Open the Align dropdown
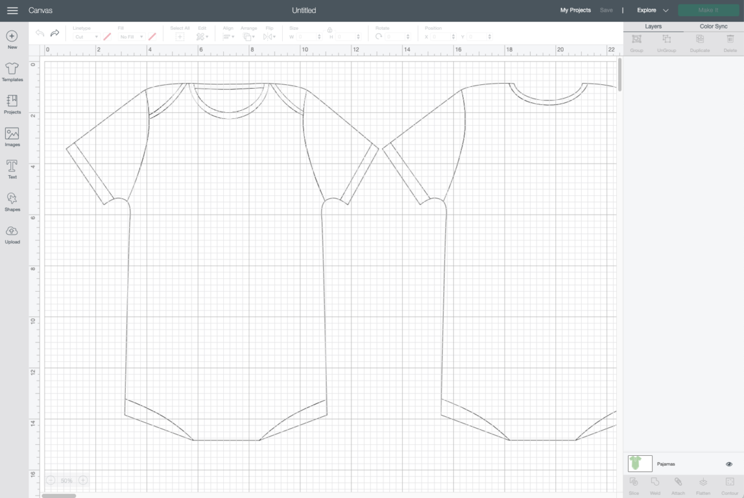This screenshot has height=498, width=744. coord(228,37)
